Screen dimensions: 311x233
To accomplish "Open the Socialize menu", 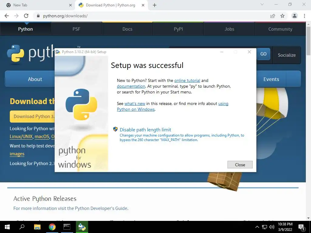I will pyautogui.click(x=287, y=55).
